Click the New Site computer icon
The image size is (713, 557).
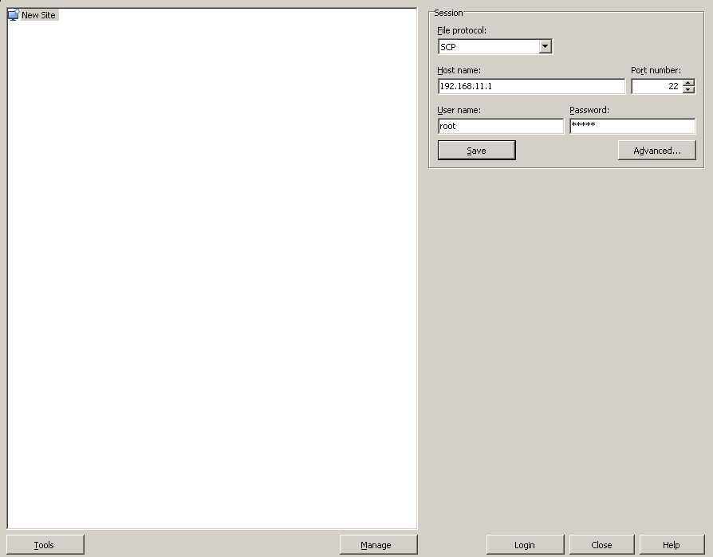point(13,15)
